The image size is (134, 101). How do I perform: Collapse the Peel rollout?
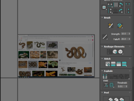tap(102, 93)
